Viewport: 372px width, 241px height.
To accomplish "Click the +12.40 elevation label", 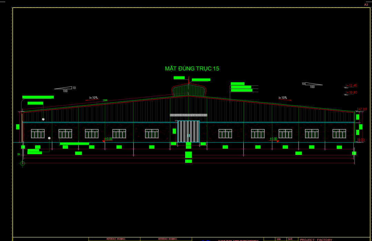I will [x=352, y=85].
